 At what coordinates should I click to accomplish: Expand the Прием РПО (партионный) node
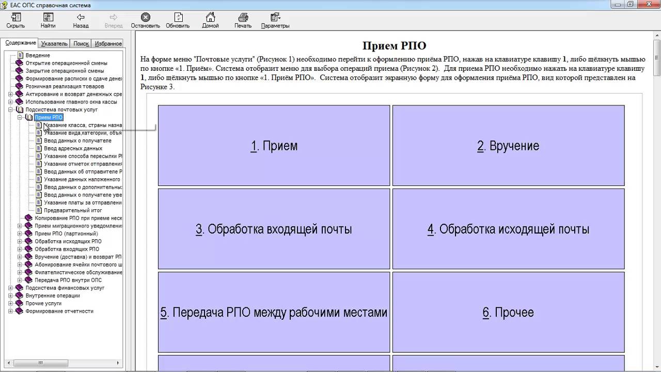tap(20, 234)
